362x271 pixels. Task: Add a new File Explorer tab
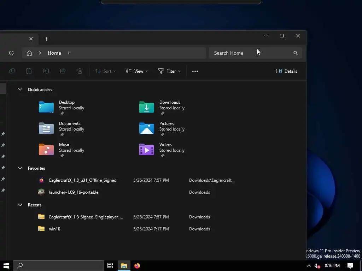tap(46, 39)
